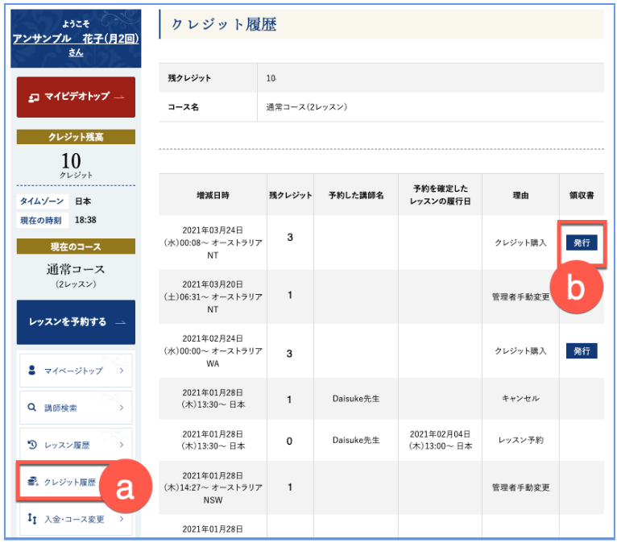Click the chevron arrow on 入金・コース変更 row
The height and width of the screenshot is (543, 617).
pyautogui.click(x=121, y=519)
